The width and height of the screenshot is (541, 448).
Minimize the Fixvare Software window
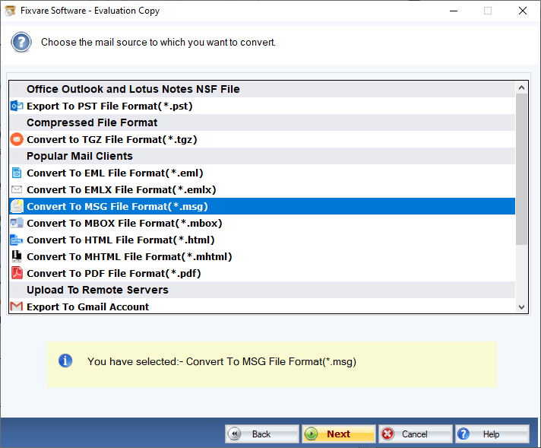tap(454, 11)
